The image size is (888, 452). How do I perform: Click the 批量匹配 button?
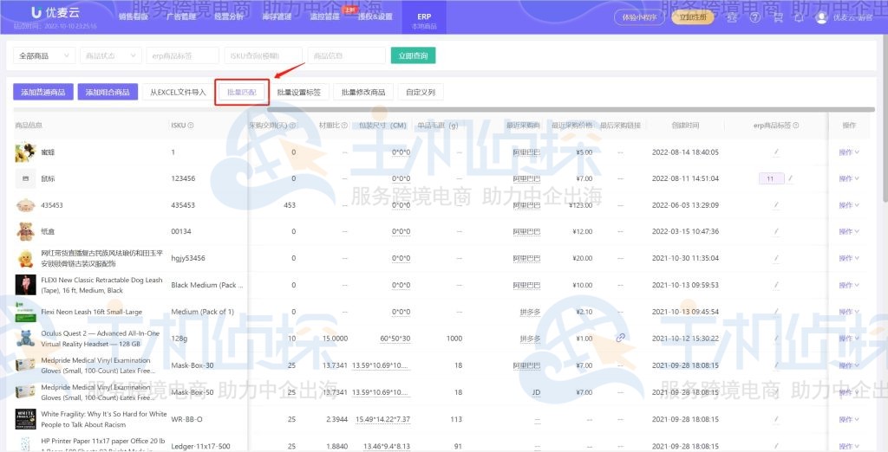coord(241,92)
